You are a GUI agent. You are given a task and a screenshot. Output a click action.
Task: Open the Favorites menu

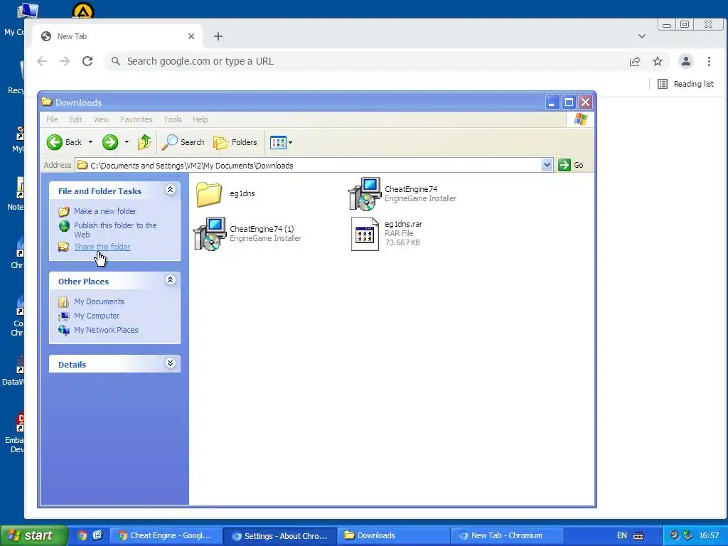point(136,119)
